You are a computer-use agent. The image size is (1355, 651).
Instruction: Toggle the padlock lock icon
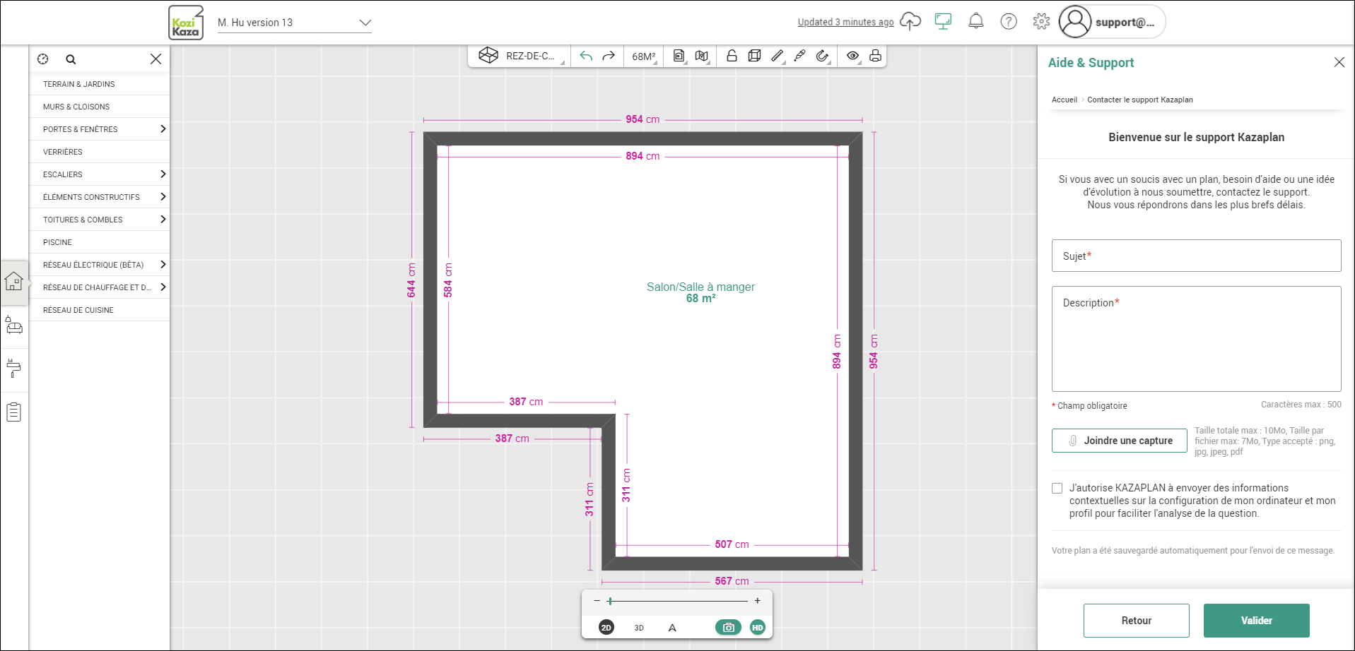[732, 56]
